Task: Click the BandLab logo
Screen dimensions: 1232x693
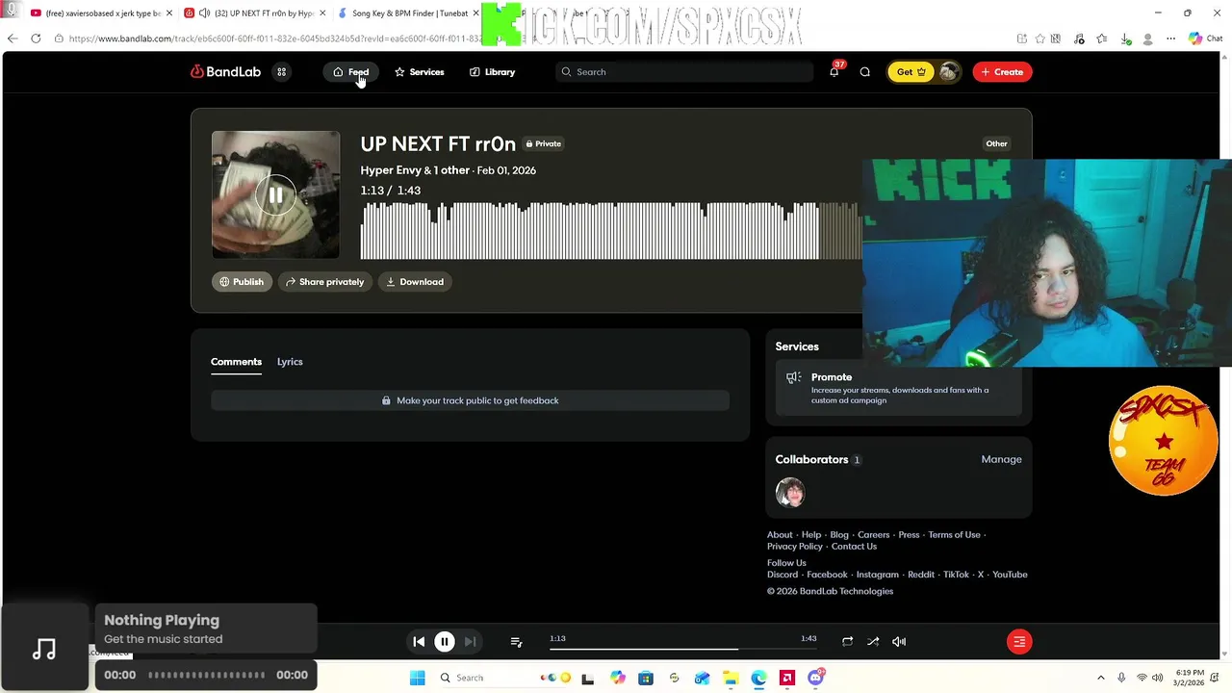Action: 225,72
